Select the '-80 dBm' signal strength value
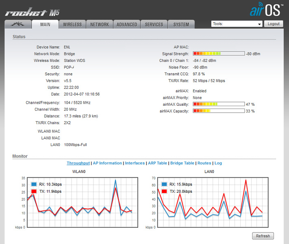The width and height of the screenshot is (289, 244). coord(253,54)
